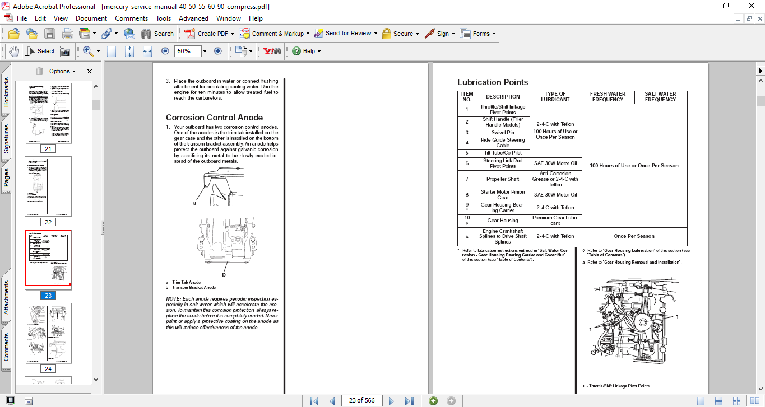
Task: Expand the Comment & Markup dropdown
Action: pos(309,34)
